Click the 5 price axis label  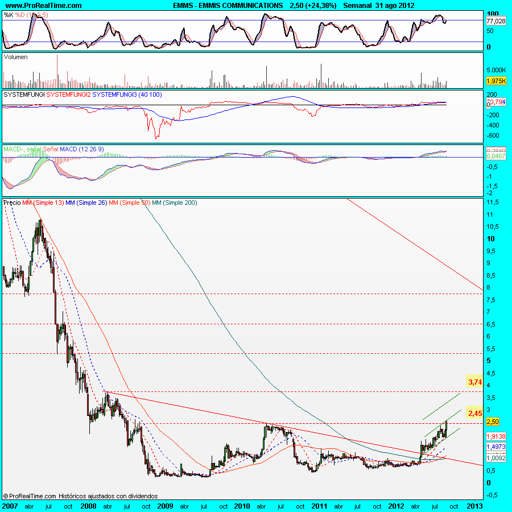tap(489, 361)
